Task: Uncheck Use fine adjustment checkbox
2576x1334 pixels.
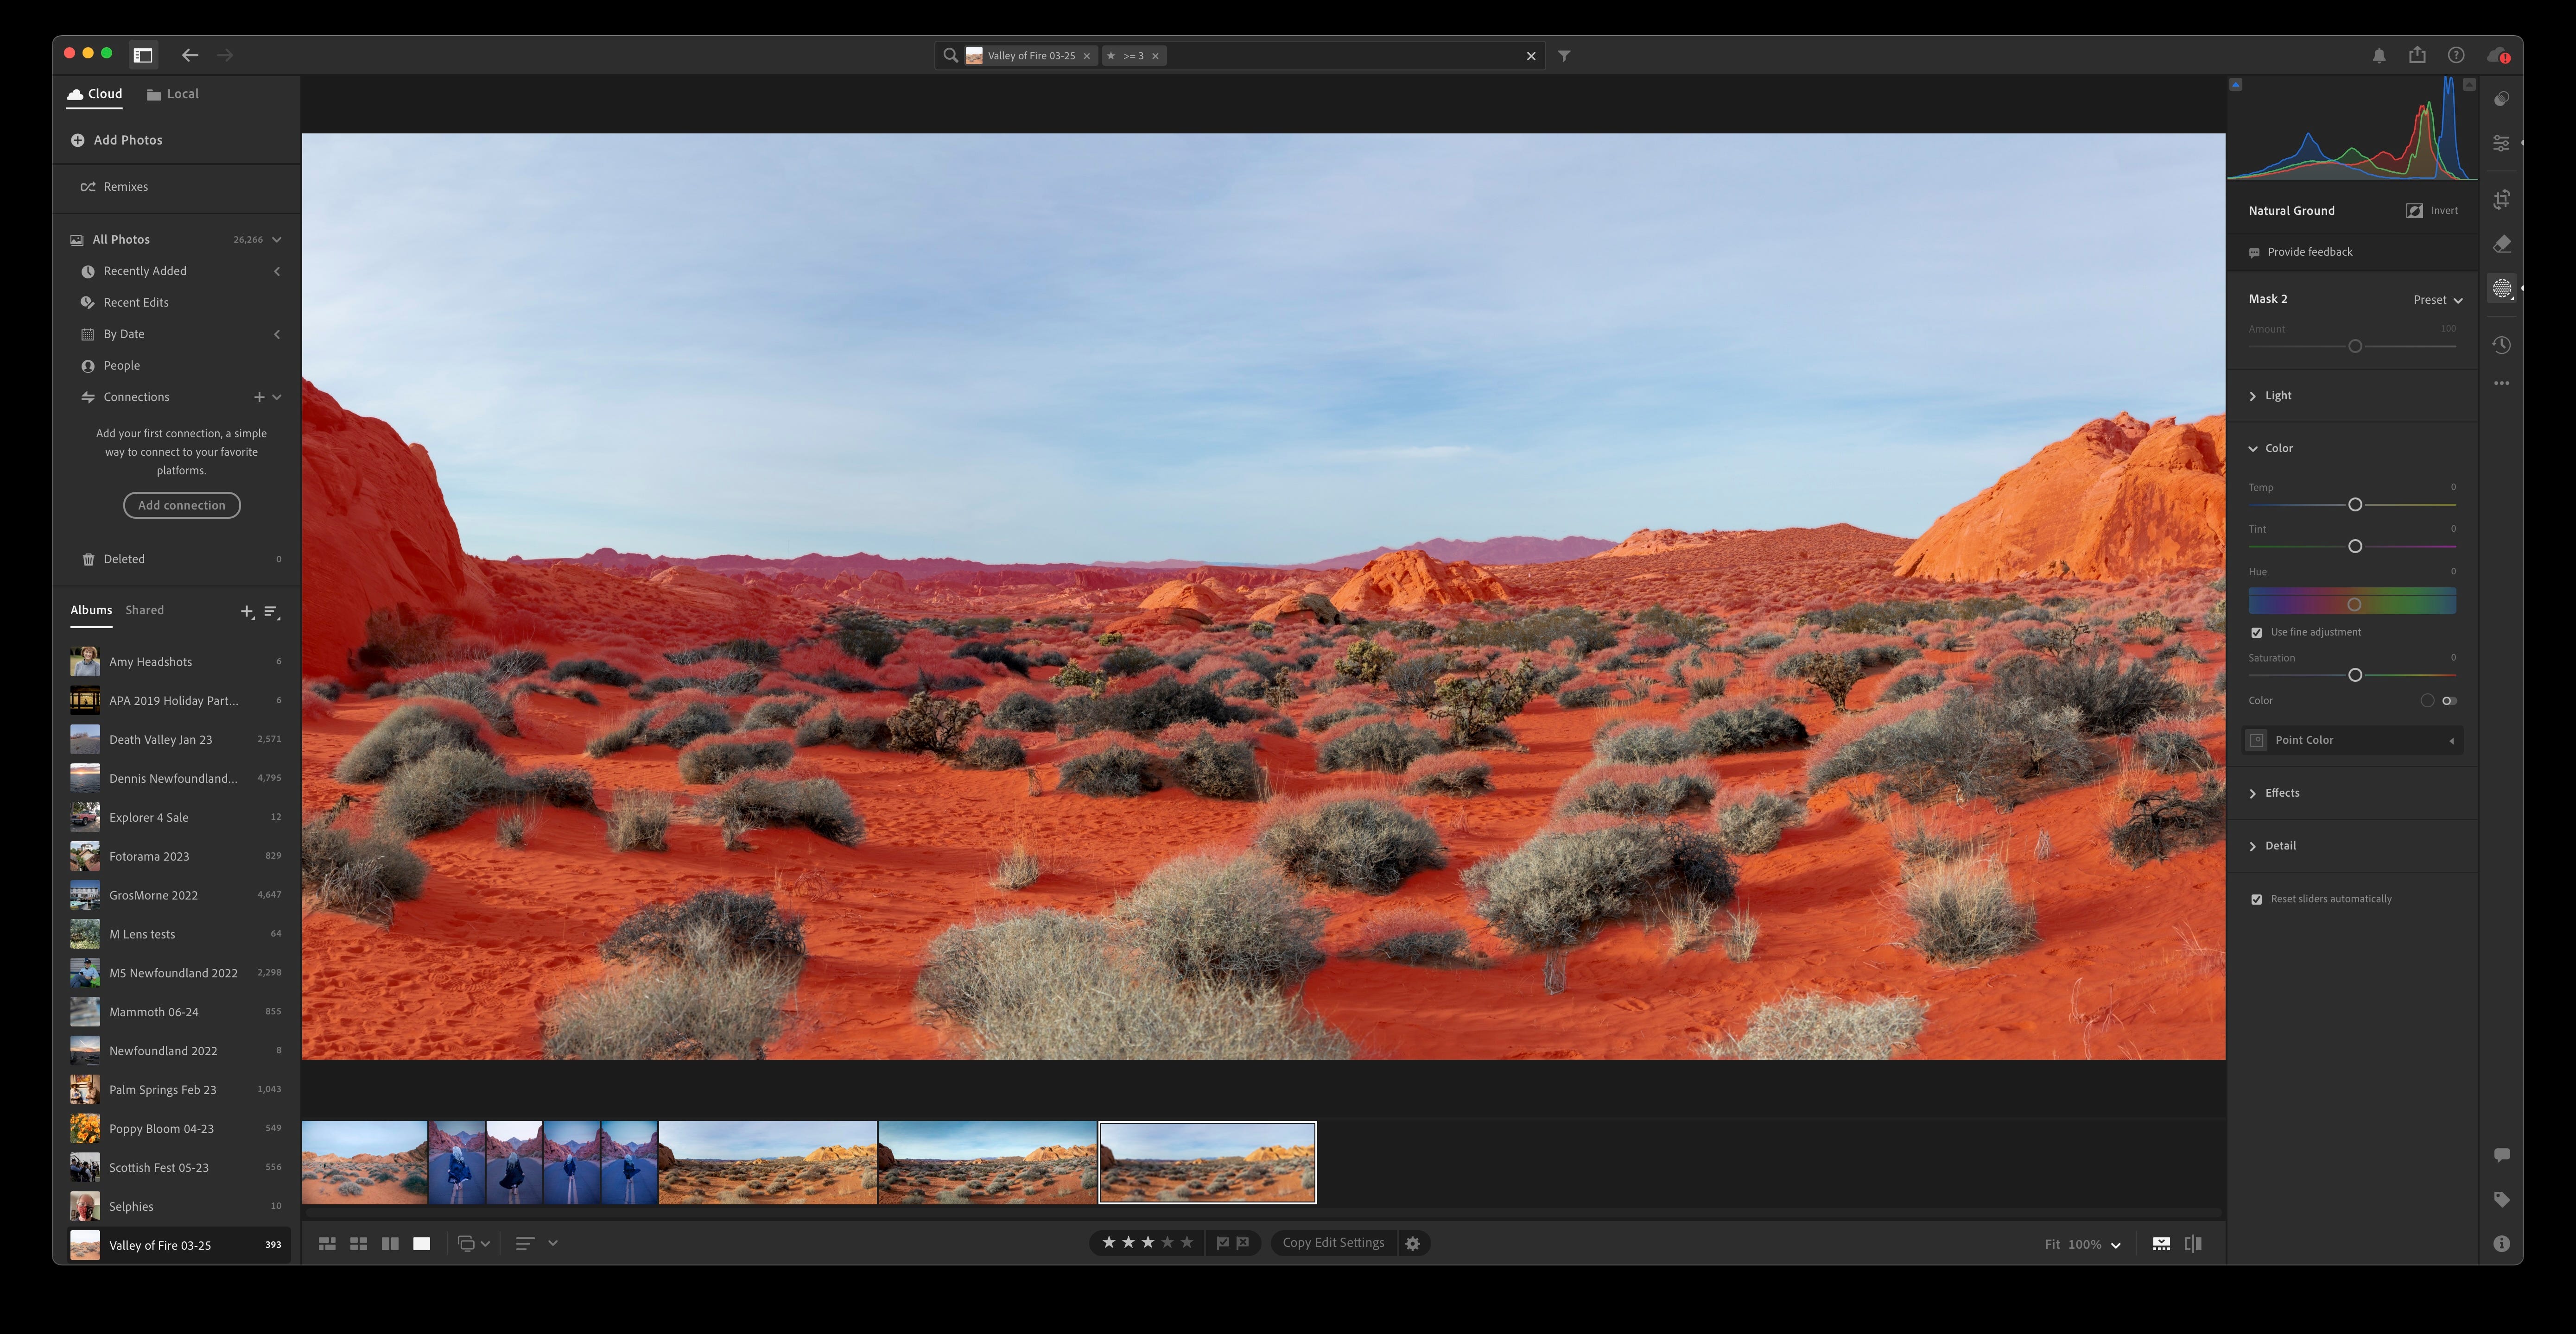Action: pos(2256,633)
